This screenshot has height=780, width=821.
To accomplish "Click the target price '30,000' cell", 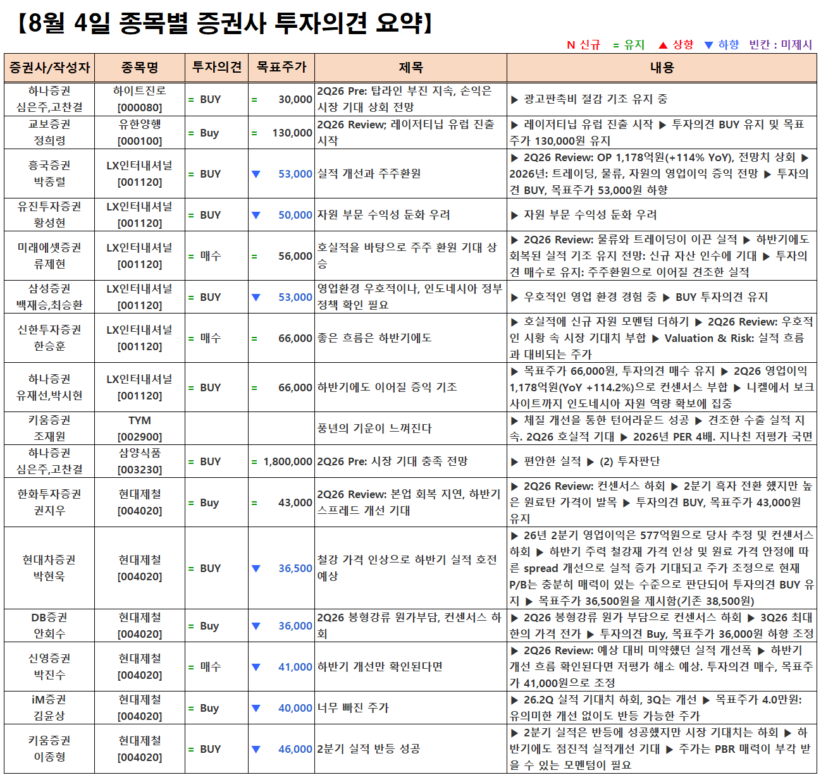I will coord(281,99).
